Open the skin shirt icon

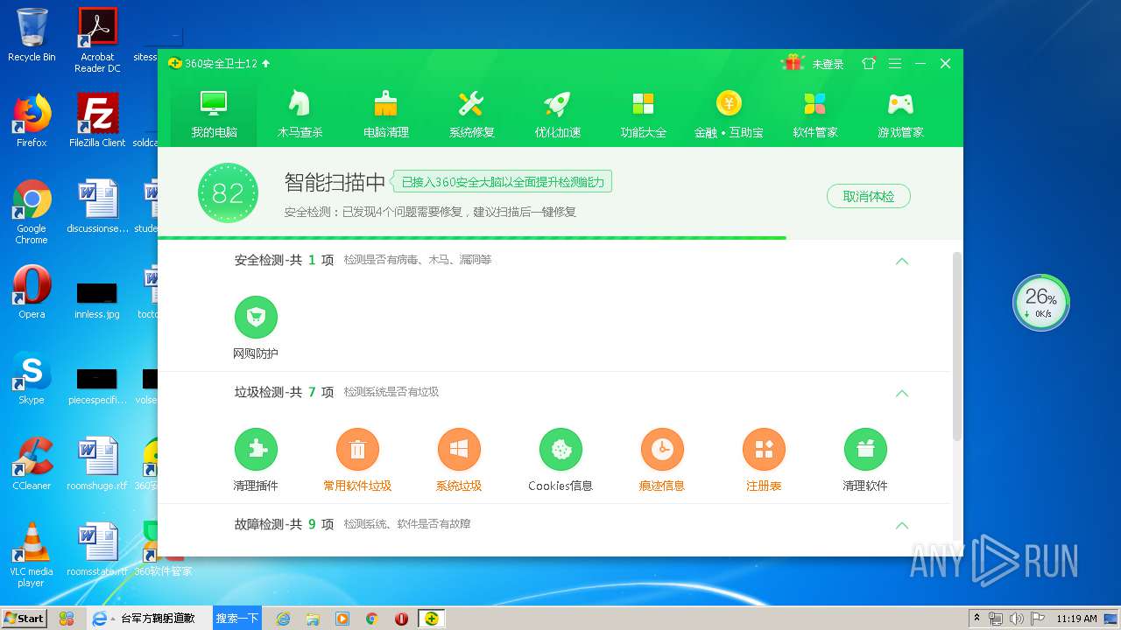(868, 63)
